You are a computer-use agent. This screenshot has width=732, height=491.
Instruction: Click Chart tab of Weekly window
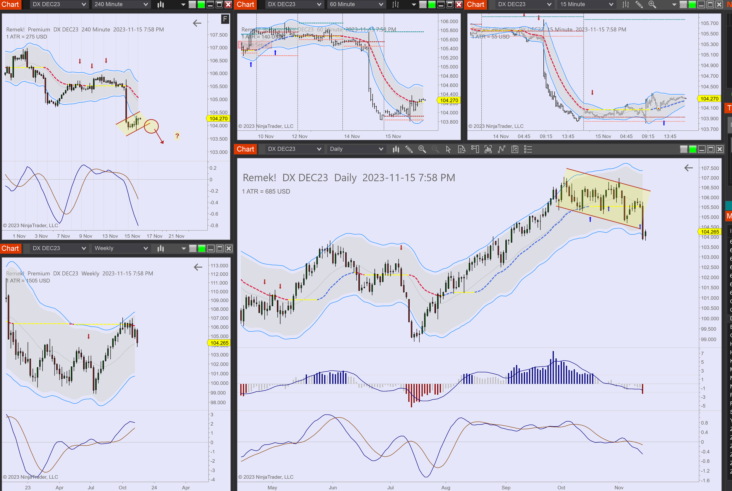tap(10, 248)
